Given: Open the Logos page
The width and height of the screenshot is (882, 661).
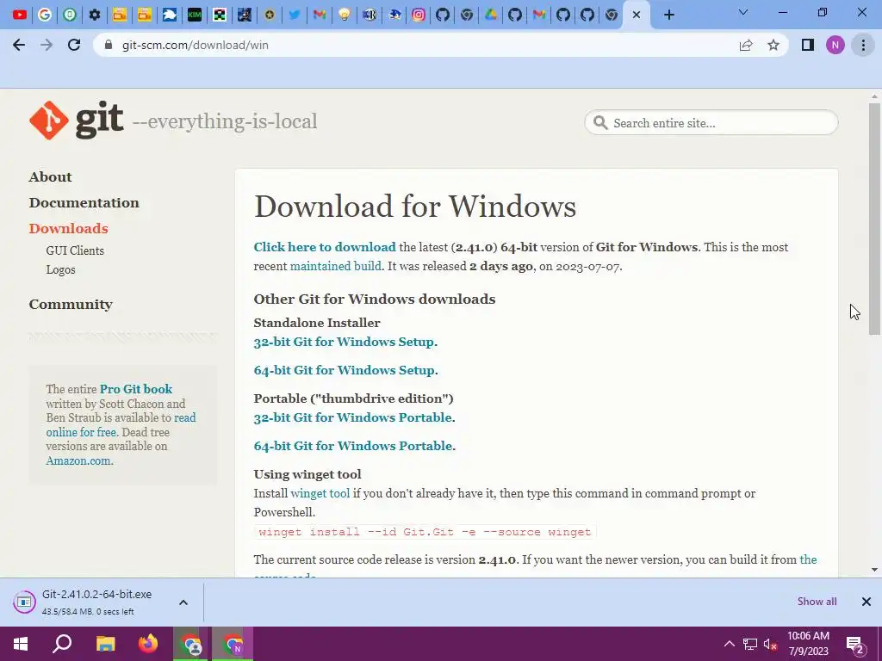Looking at the screenshot, I should (60, 269).
